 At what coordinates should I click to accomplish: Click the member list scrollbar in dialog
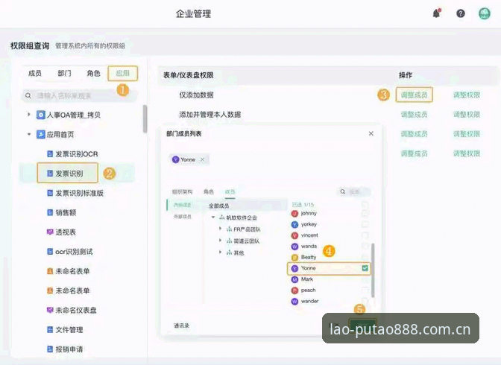(x=373, y=270)
